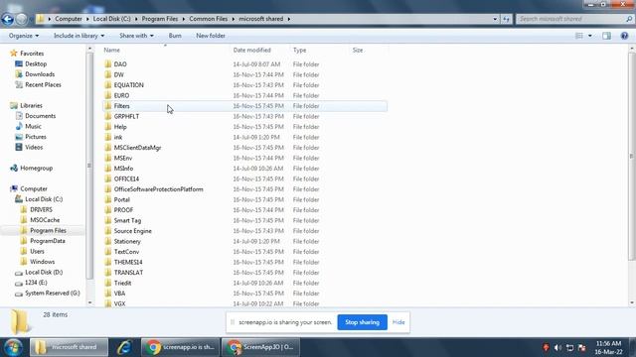Open the Help question mark icon

click(x=624, y=36)
